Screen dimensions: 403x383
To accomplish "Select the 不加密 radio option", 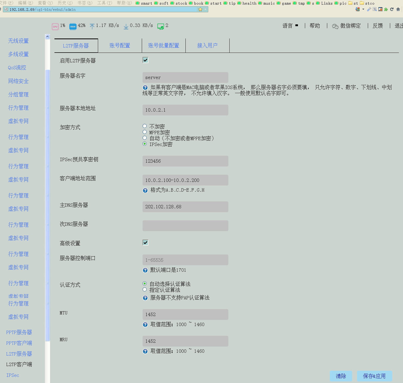I will point(145,126).
